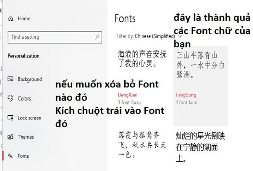Click the Colors palette icon

click(11, 98)
